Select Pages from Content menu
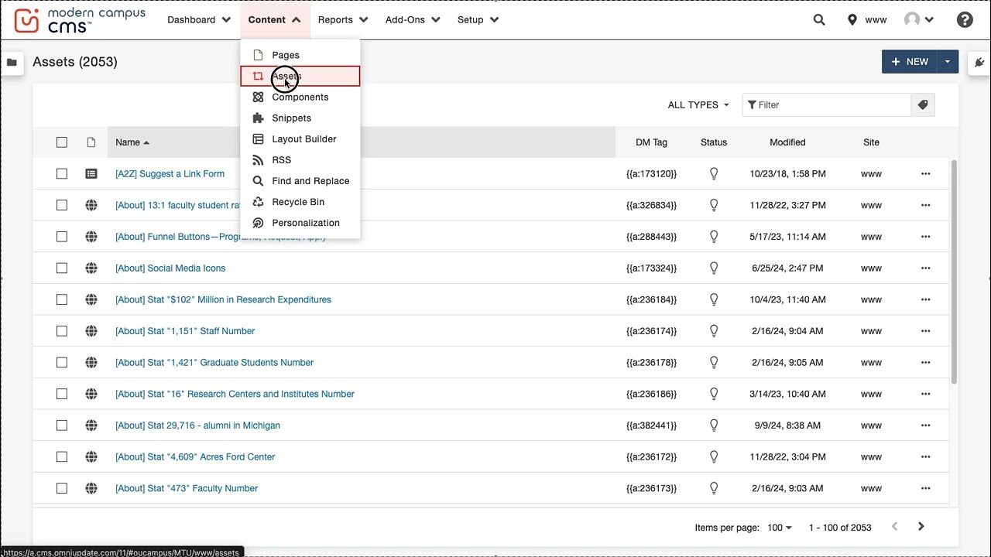Image resolution: width=991 pixels, height=557 pixels. point(300,55)
